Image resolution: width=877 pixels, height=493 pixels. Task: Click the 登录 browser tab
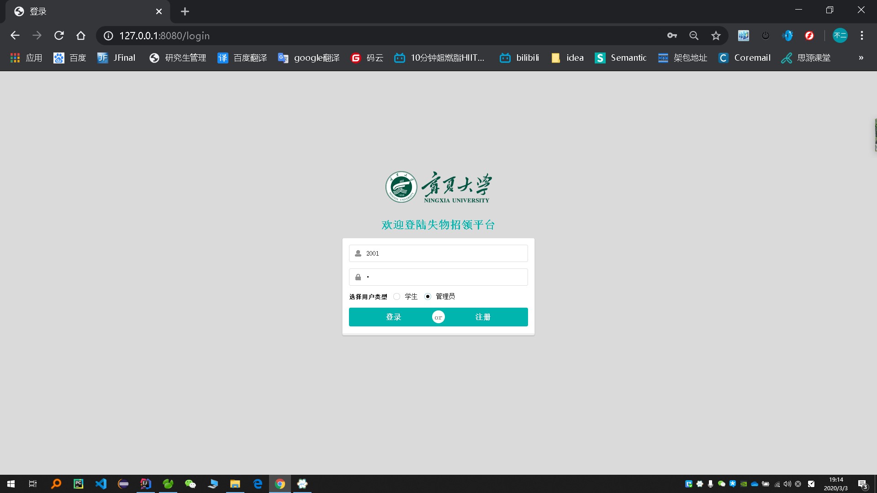[x=82, y=11]
